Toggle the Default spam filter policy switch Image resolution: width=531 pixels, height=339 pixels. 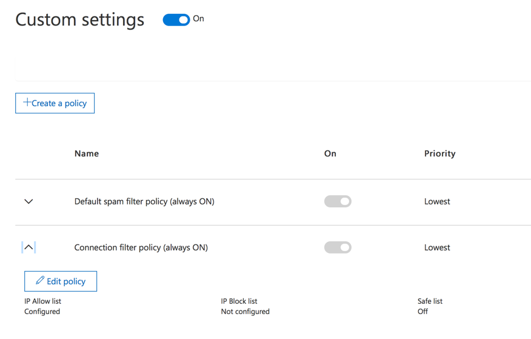click(x=338, y=201)
